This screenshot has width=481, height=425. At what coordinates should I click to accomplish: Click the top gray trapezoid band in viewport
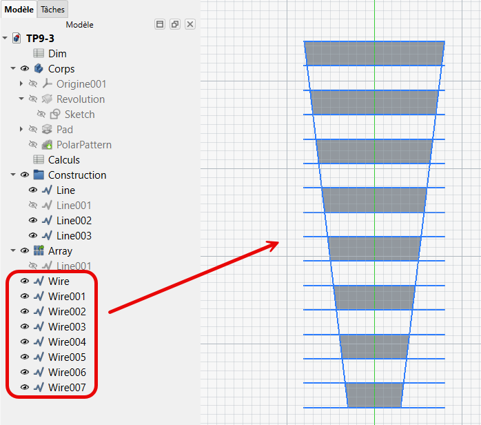tap(374, 53)
